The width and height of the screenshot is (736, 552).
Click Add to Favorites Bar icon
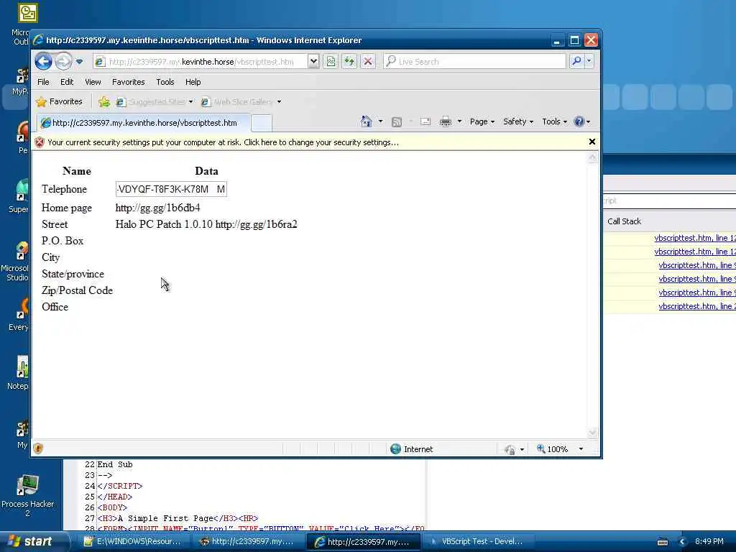point(104,101)
